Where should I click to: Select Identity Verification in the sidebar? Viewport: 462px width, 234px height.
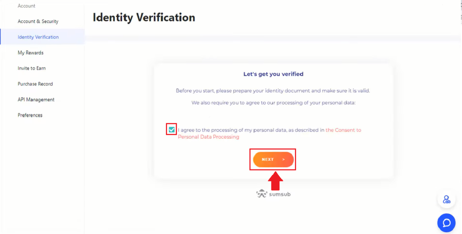click(38, 37)
